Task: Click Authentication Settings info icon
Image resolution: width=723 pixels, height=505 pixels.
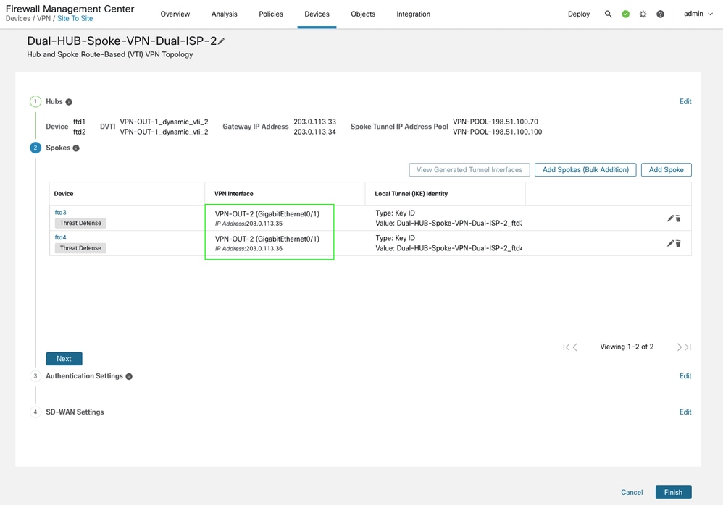Action: tap(129, 376)
